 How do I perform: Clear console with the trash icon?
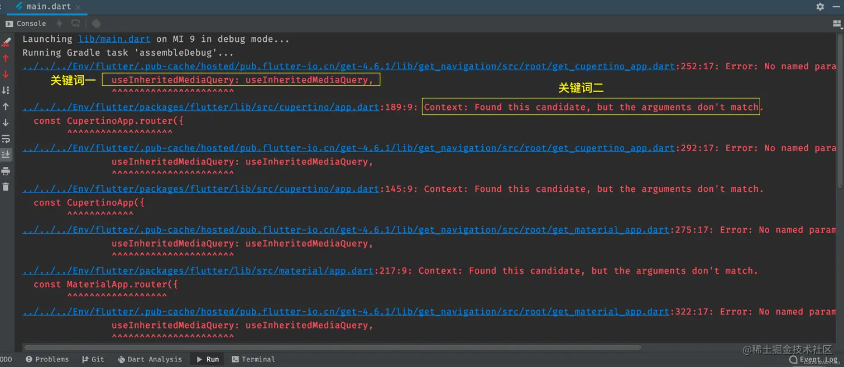coord(6,187)
